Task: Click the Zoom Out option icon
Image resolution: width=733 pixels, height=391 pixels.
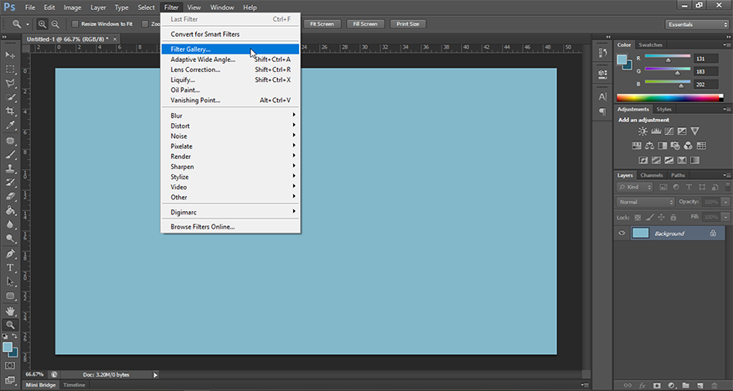Action: click(x=55, y=23)
